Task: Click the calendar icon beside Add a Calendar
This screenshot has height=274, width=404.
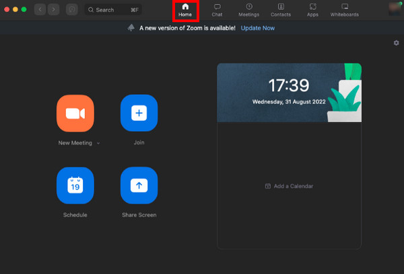Action: pos(268,186)
